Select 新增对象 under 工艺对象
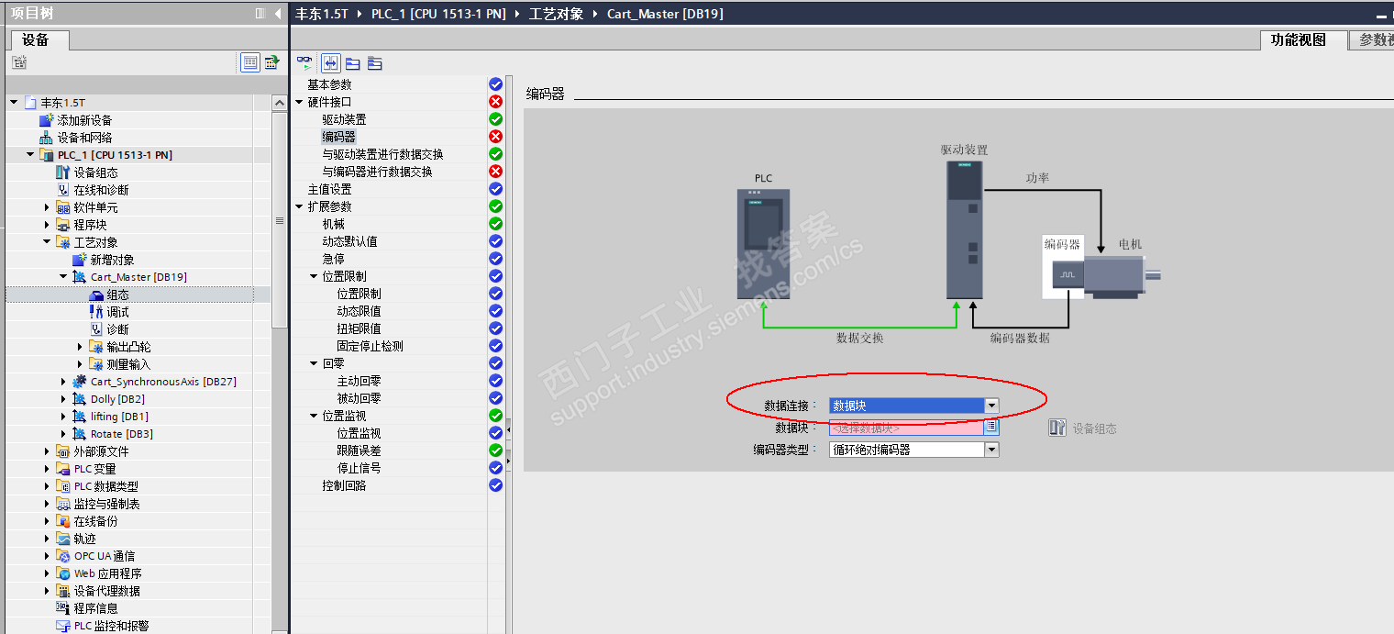The image size is (1394, 634). coord(112,260)
